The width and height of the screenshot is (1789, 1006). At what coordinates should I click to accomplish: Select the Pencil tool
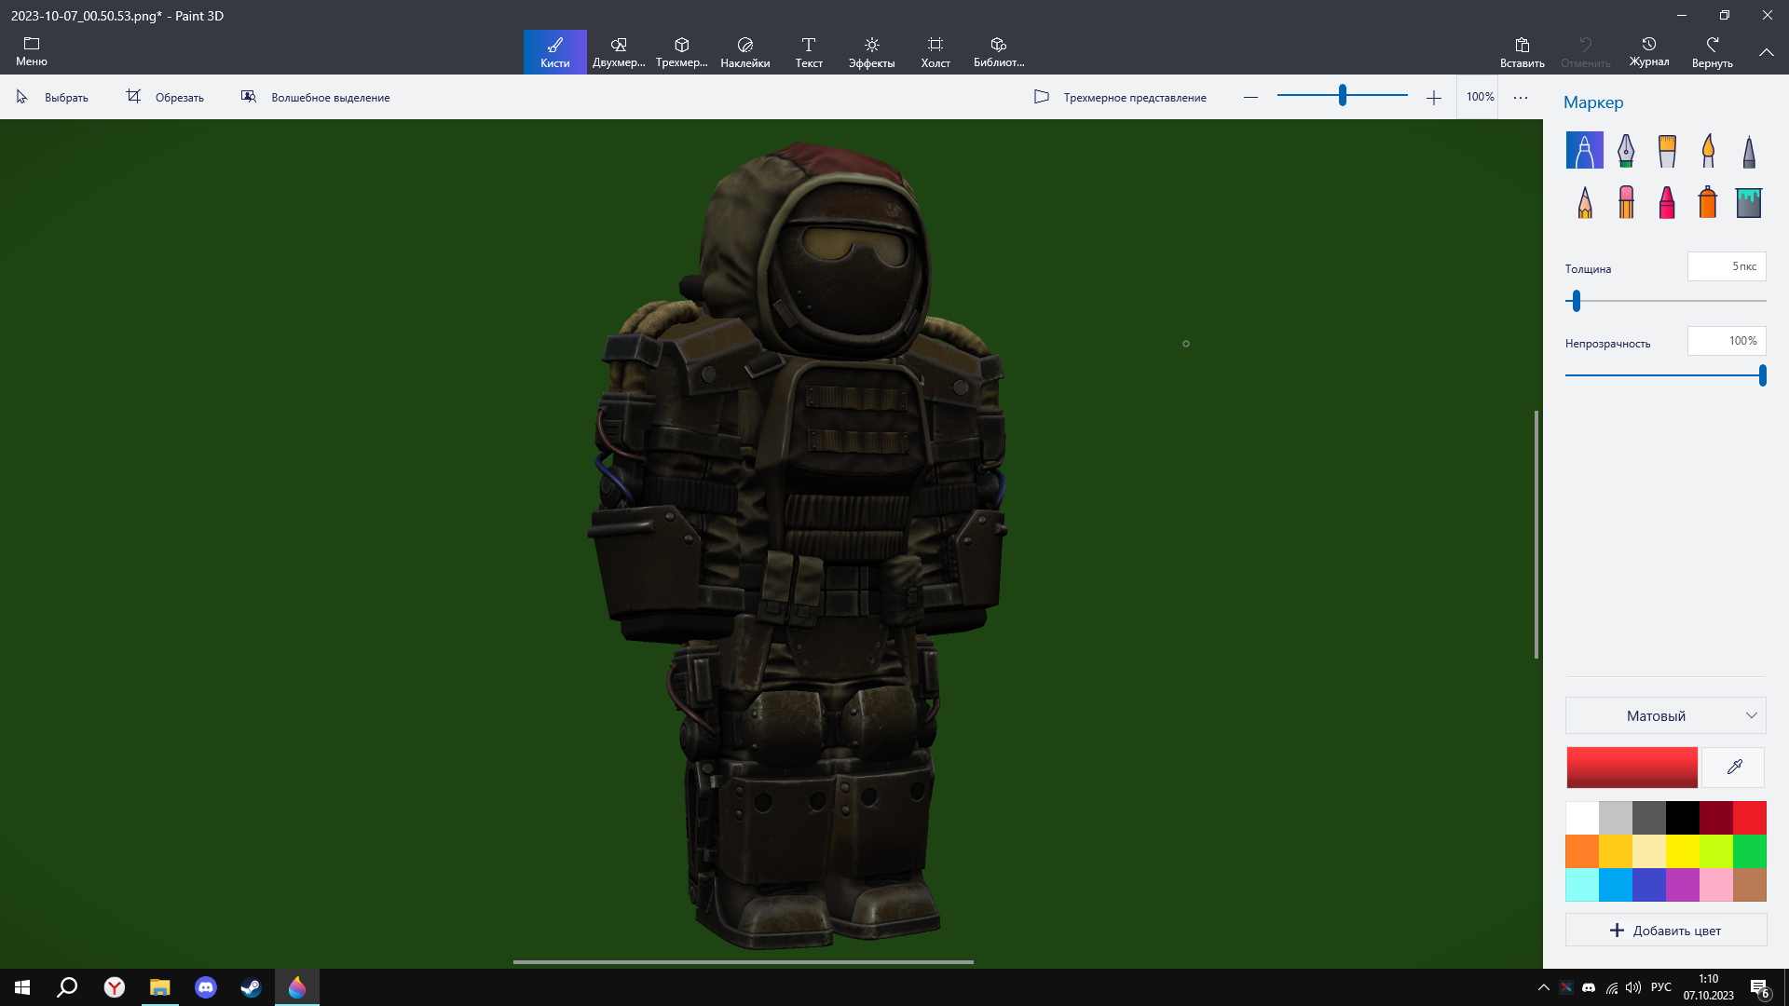click(x=1584, y=202)
